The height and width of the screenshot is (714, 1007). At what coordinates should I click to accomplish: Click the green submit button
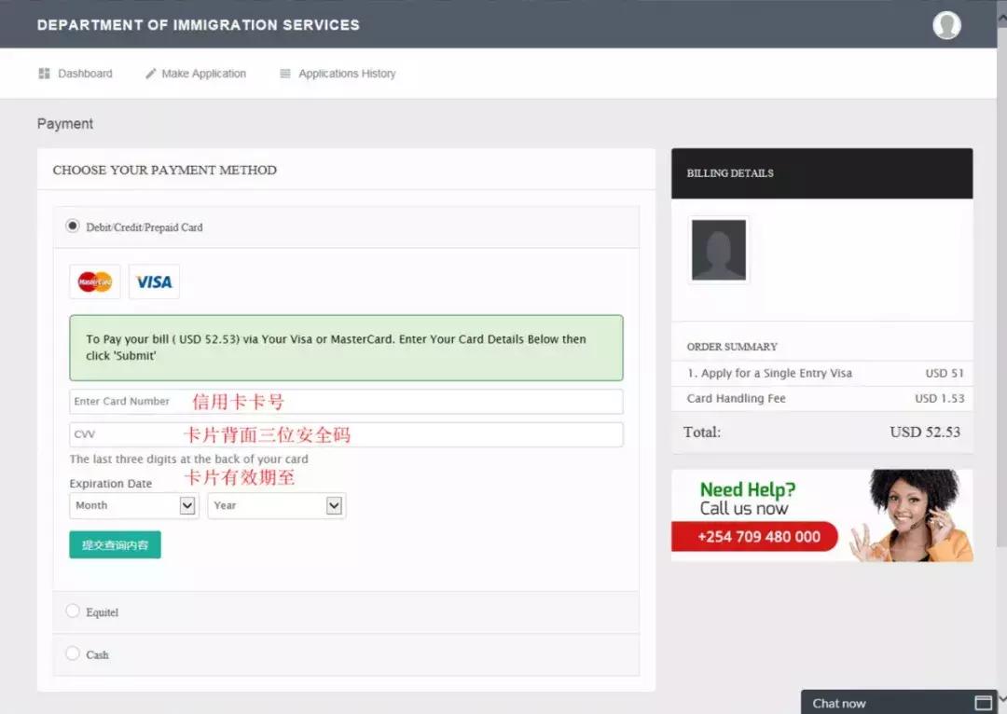tap(115, 544)
